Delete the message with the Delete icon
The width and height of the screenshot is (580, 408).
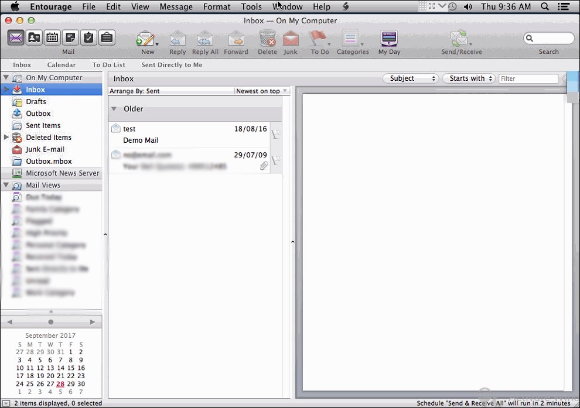point(267,40)
